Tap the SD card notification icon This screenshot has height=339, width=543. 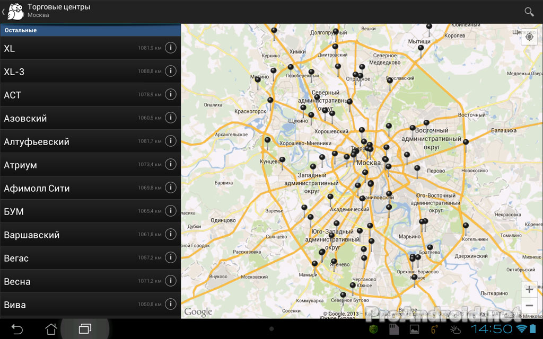394,329
